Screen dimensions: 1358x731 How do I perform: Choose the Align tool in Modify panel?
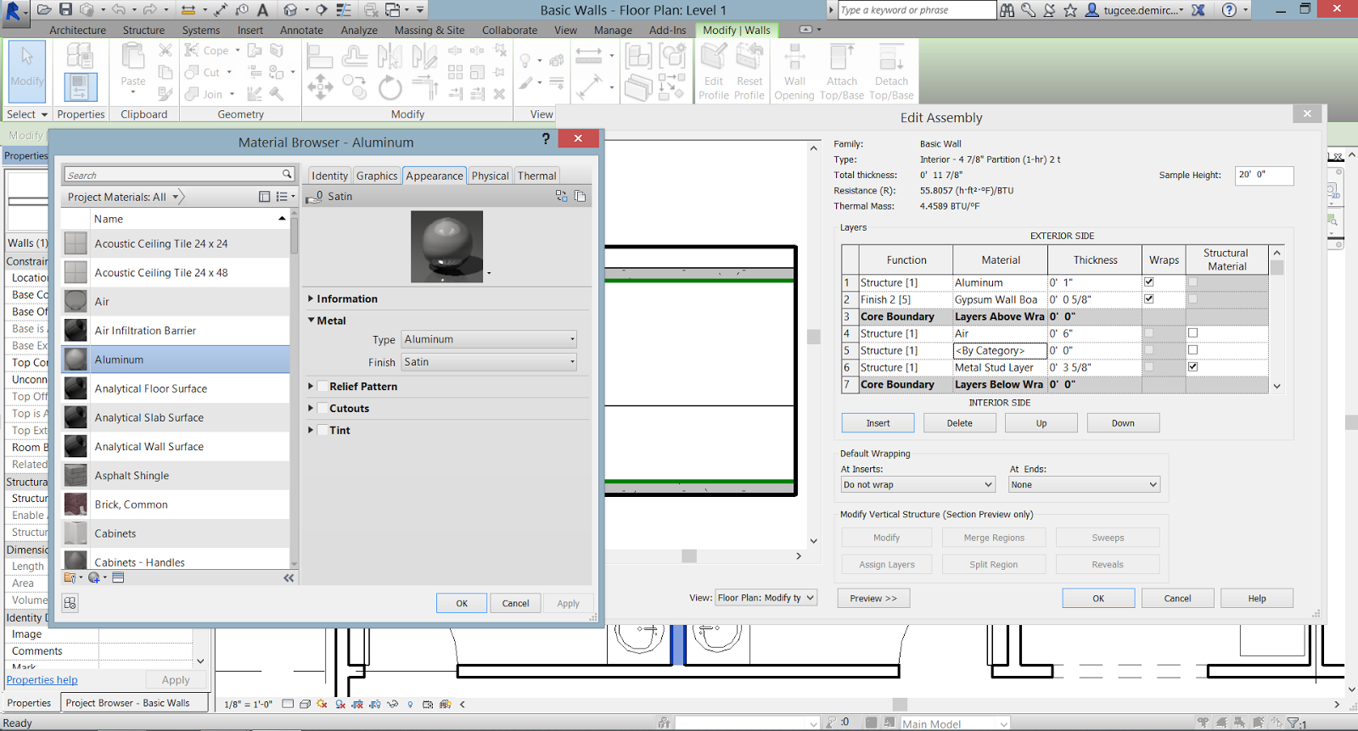click(x=320, y=57)
